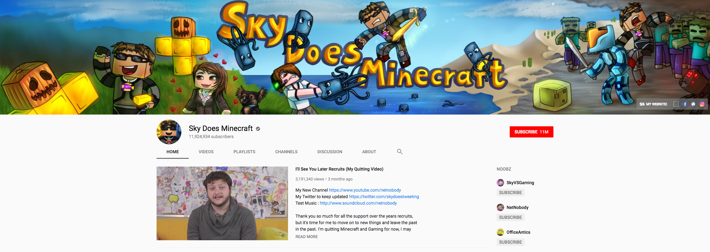Click the globe website icon in banner
Screen dimensions: 710x252
pos(693,104)
